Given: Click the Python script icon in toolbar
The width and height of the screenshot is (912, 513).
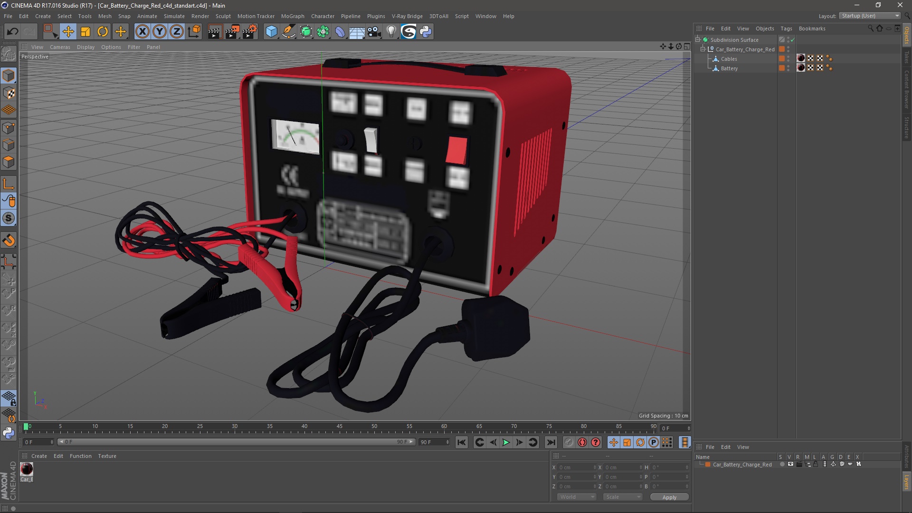Looking at the screenshot, I should [x=426, y=32].
